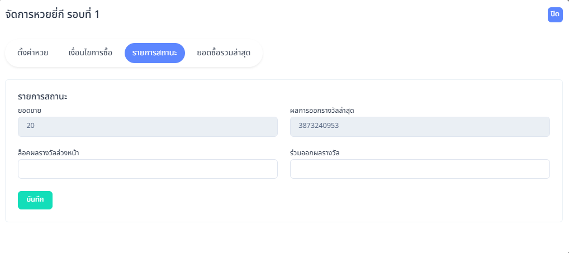This screenshot has width=569, height=253.
Task: Click the ล็อคผลรางวัลล่วงหน้า label text
Action: click(x=48, y=152)
